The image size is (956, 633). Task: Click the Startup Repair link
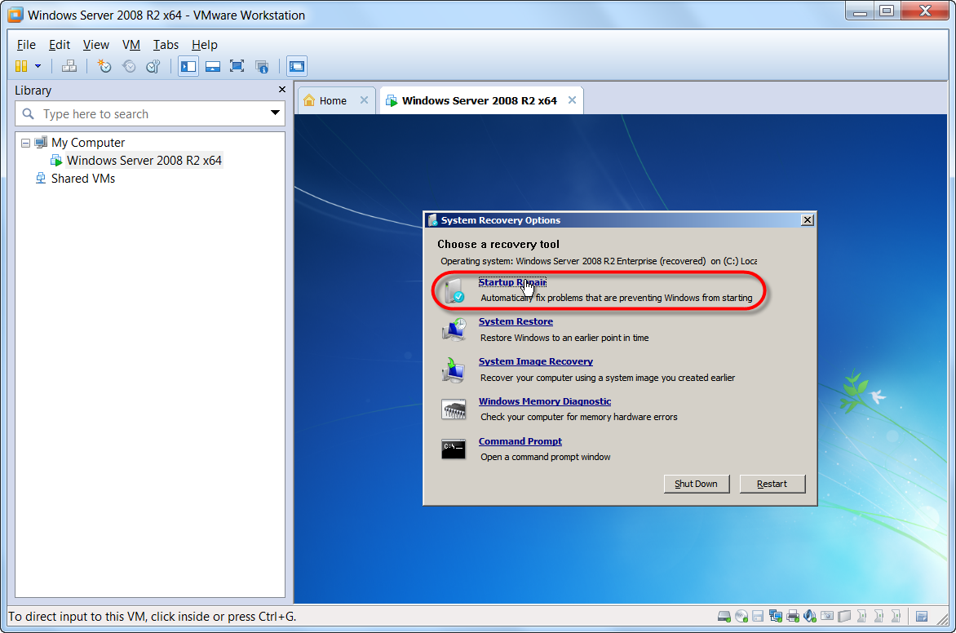click(x=512, y=282)
